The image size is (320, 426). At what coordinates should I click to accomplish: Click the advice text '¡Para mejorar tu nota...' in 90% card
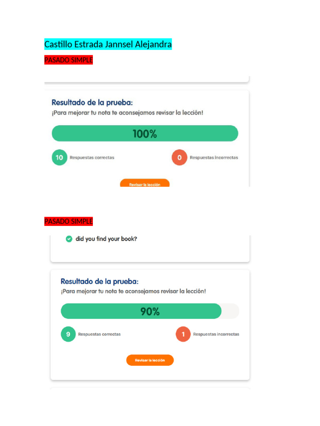tap(133, 291)
